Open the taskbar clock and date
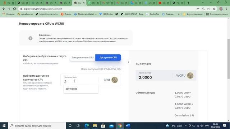 point(216,126)
